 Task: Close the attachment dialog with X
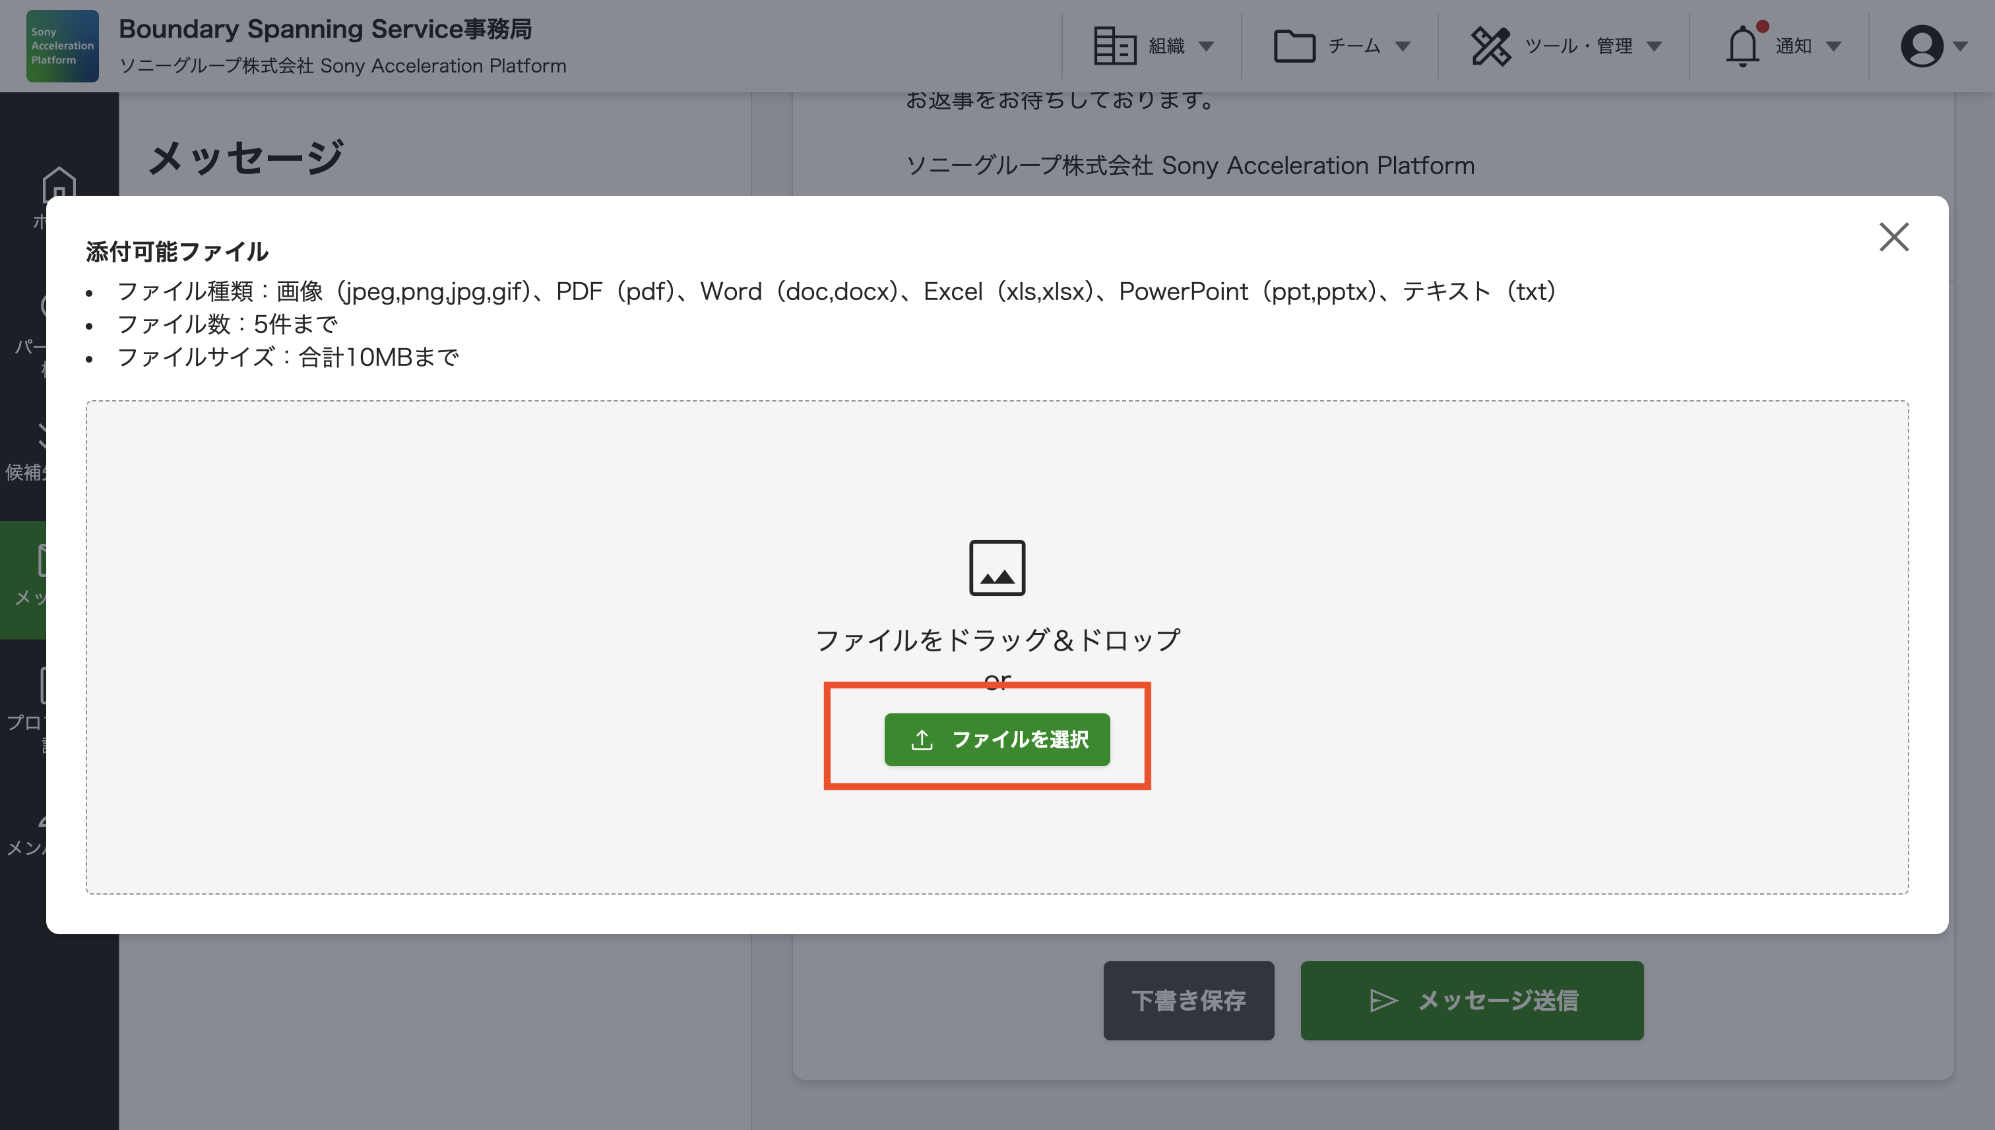click(x=1893, y=237)
